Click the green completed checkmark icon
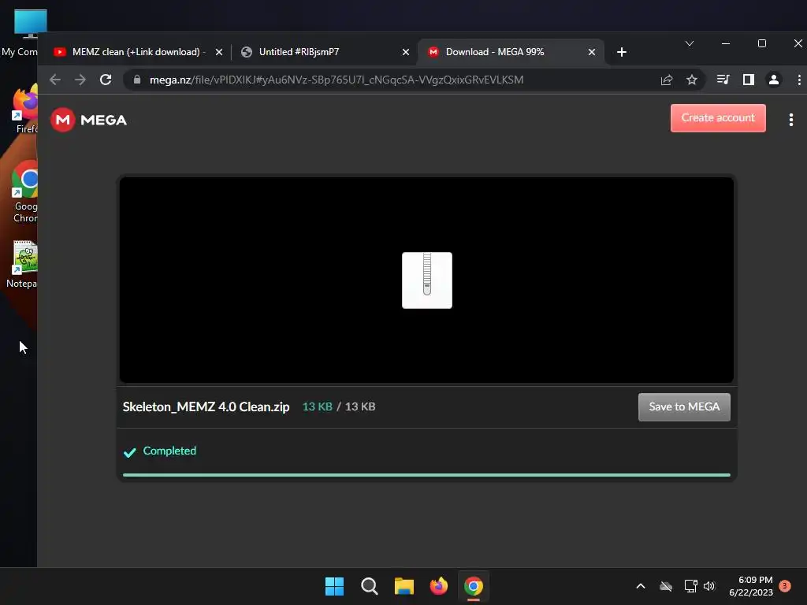 coord(130,452)
